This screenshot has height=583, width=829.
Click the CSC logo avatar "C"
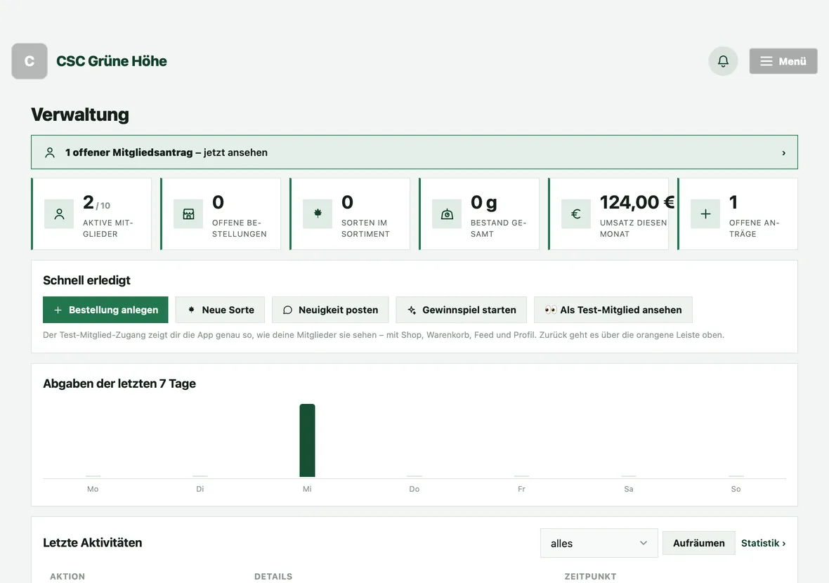click(x=30, y=61)
